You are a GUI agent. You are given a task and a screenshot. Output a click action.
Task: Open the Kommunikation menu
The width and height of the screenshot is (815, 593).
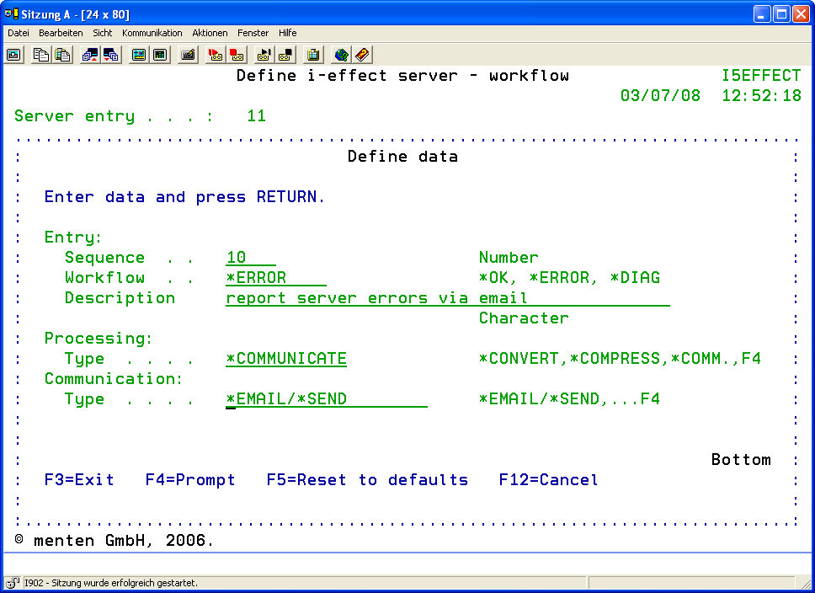[152, 33]
